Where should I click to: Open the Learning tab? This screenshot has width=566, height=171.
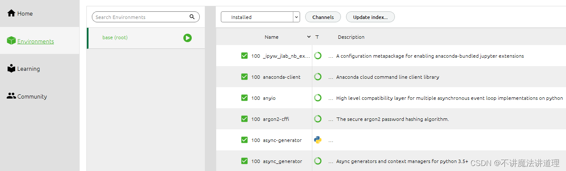point(40,69)
